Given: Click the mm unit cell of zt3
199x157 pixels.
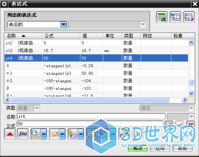Looking at the screenshot, I should 112,51.
